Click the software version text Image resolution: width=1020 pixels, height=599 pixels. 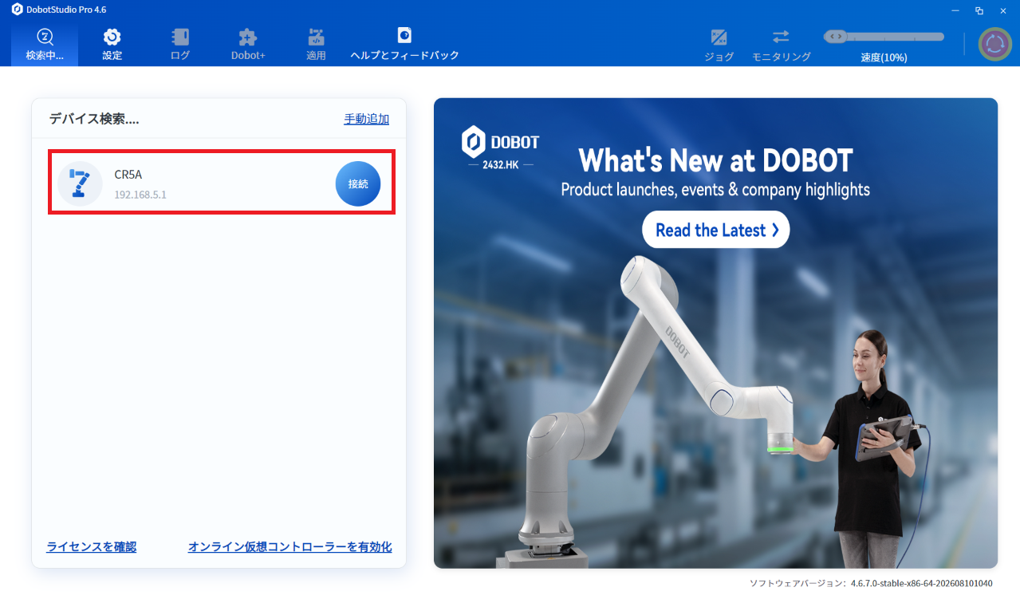871,584
